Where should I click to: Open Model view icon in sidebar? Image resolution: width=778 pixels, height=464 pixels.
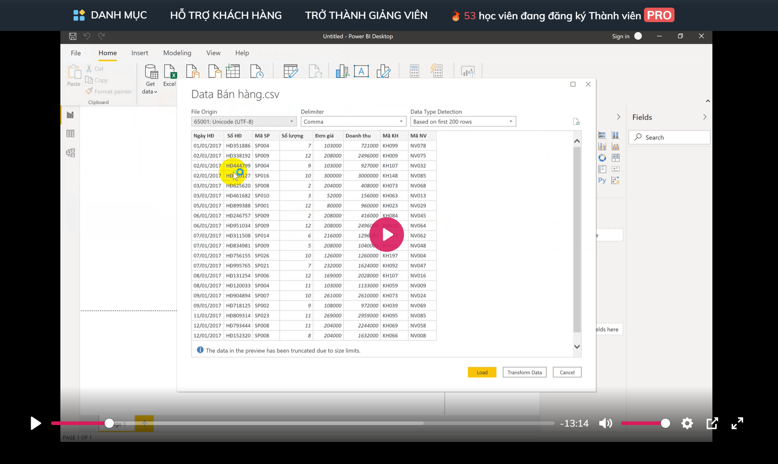click(x=70, y=153)
